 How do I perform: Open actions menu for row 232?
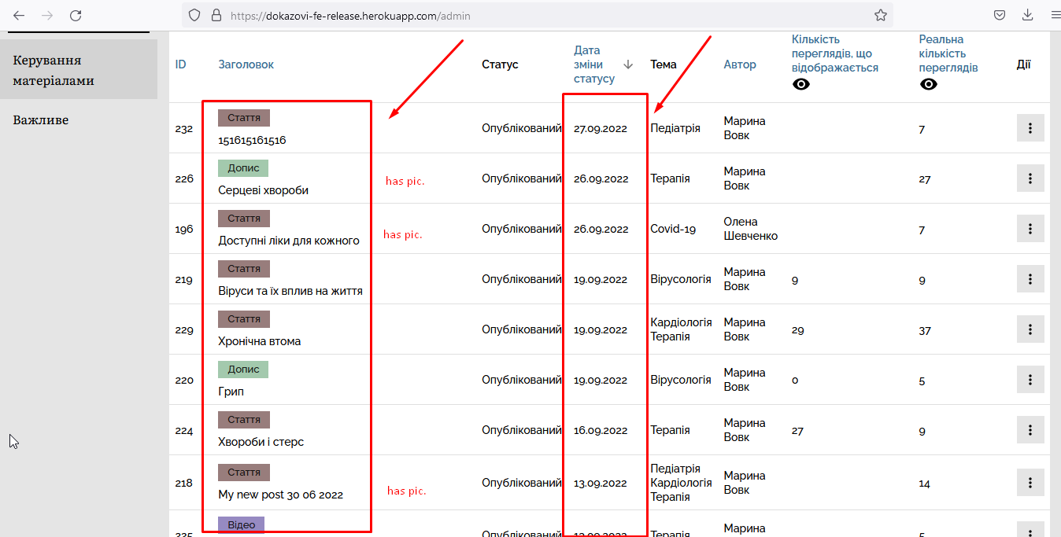(x=1030, y=128)
